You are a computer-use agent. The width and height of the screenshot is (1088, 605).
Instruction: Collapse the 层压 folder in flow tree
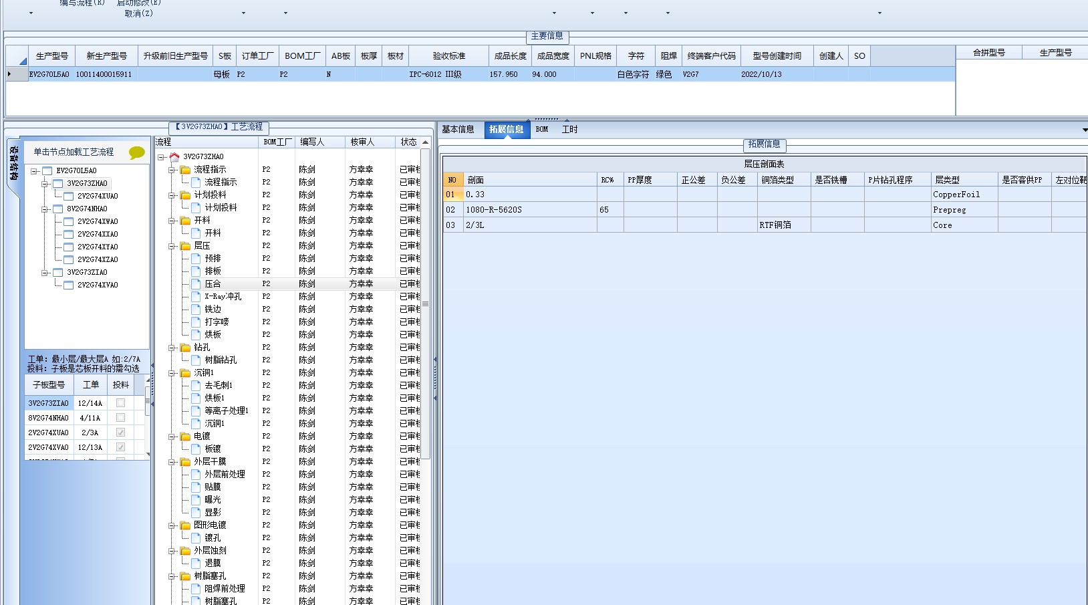[172, 246]
